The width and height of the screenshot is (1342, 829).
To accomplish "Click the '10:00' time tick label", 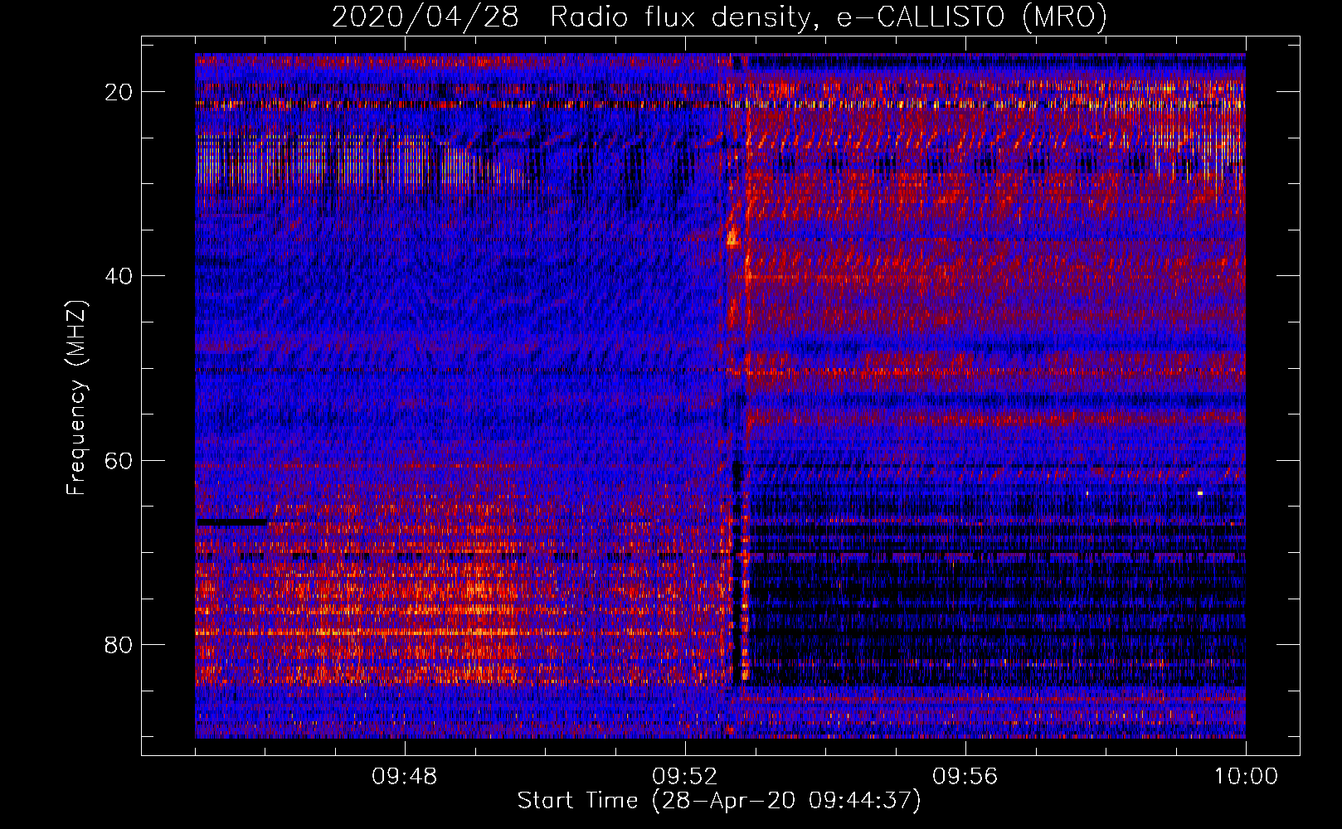I will 1246,777.
